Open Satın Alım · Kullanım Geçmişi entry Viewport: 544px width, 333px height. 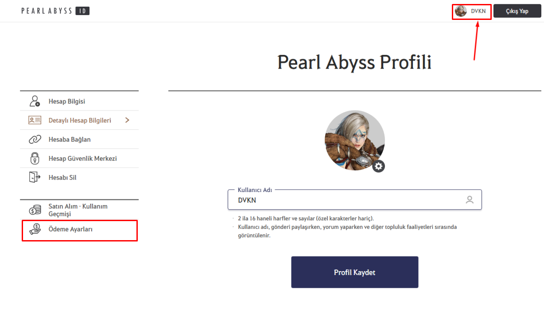[x=79, y=210]
